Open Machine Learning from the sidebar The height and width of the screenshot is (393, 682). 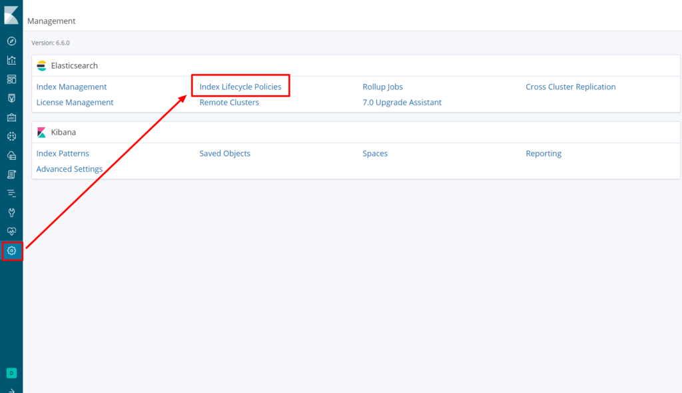pyautogui.click(x=12, y=137)
